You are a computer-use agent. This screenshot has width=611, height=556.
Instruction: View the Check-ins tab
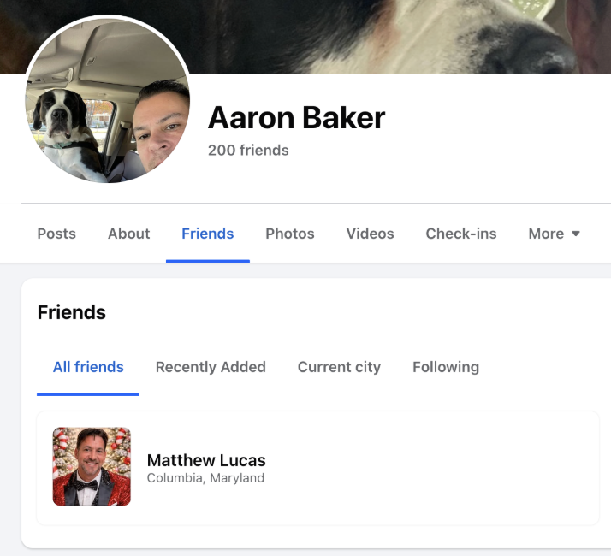461,234
